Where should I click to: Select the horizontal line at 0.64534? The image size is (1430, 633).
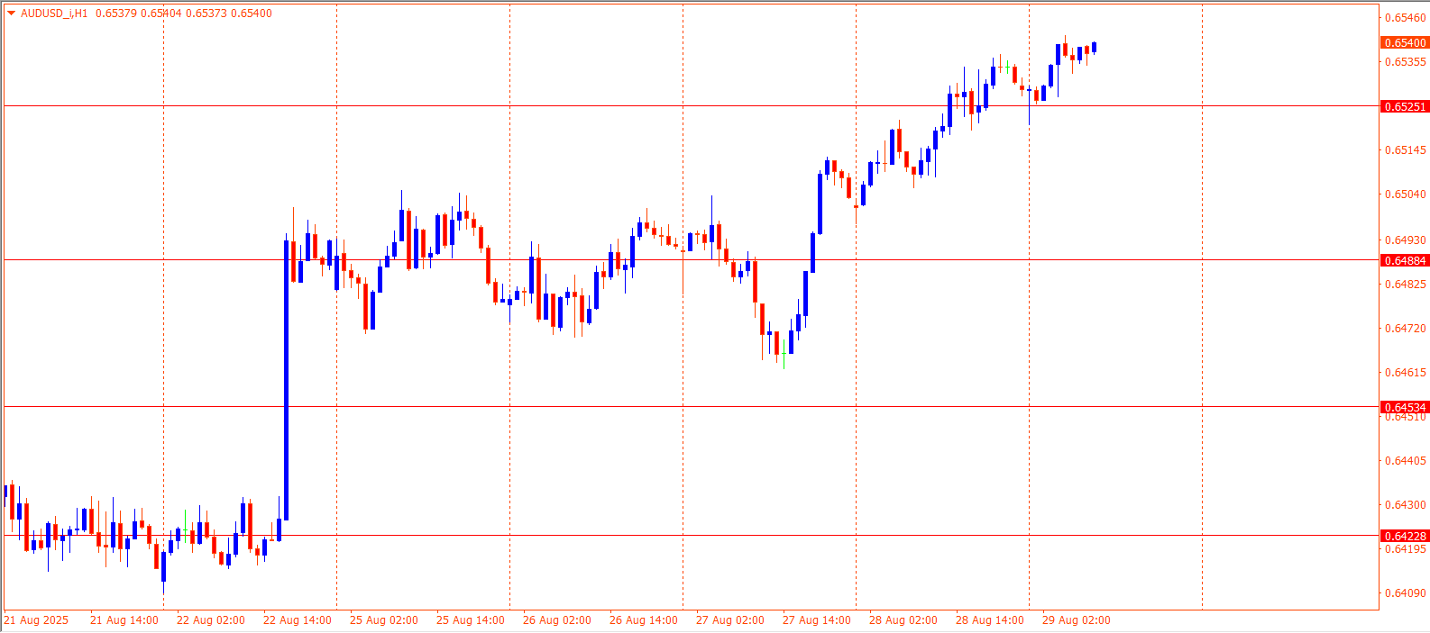coord(691,407)
